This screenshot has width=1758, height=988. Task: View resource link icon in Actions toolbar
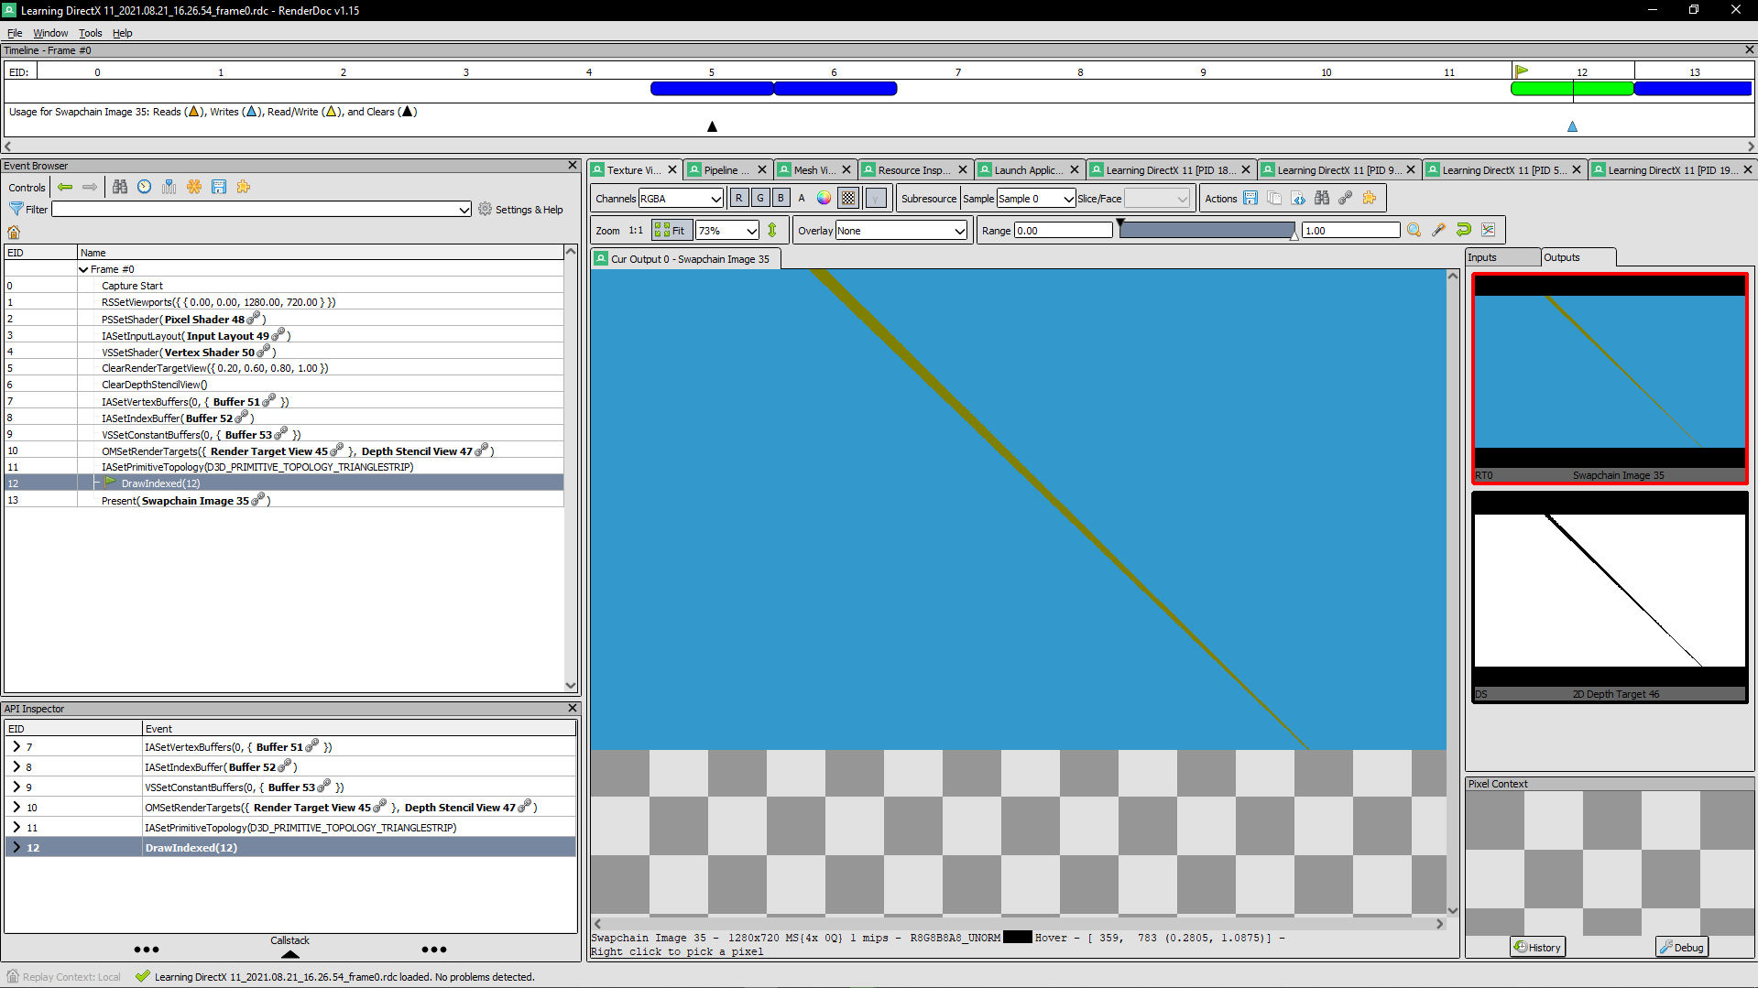pos(1346,198)
